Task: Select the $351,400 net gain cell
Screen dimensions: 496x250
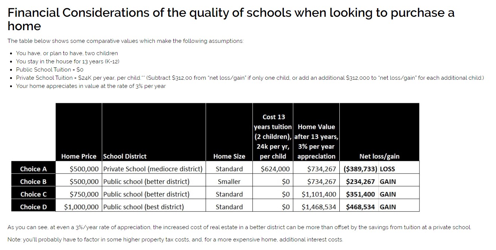Action: click(x=360, y=194)
